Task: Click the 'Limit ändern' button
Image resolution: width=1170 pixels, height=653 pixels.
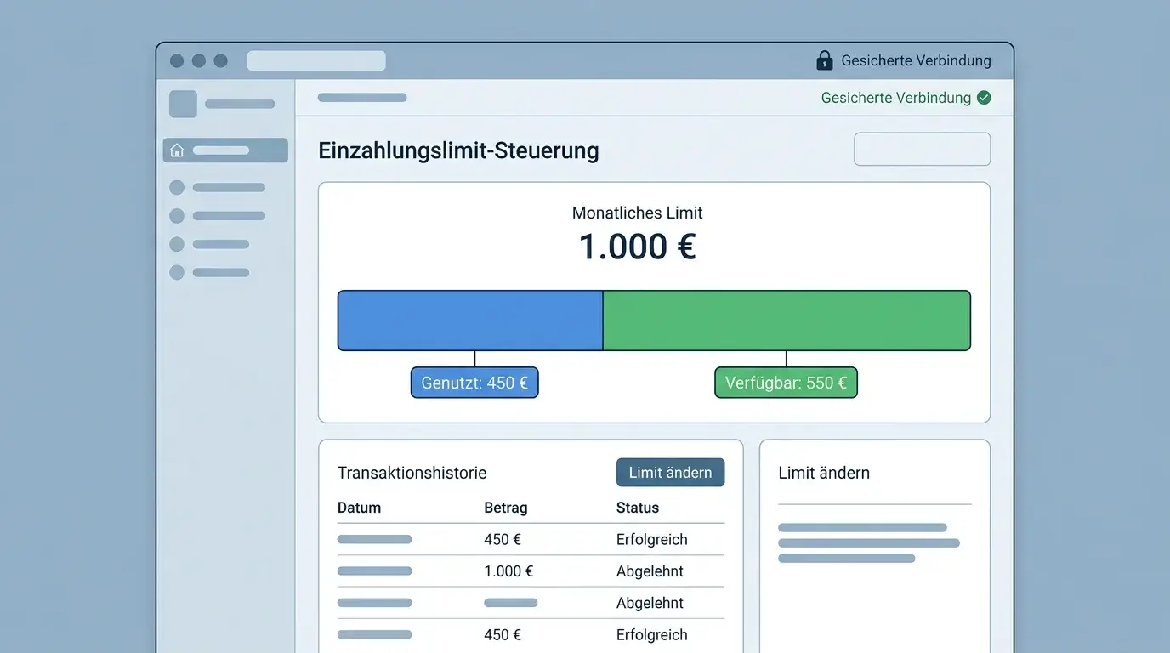Action: [670, 473]
